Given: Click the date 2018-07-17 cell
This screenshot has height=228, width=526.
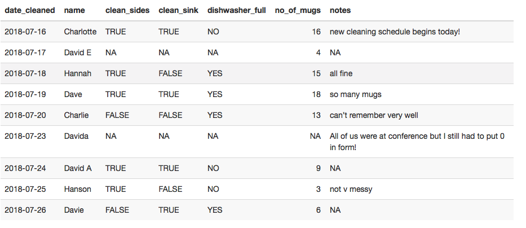Looking at the screenshot, I should [x=25, y=52].
